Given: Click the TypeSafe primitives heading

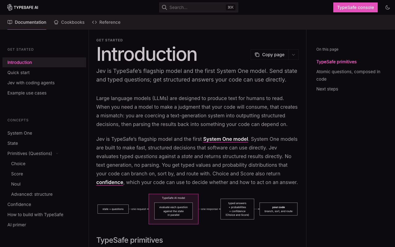Looking at the screenshot, I should [130, 240].
